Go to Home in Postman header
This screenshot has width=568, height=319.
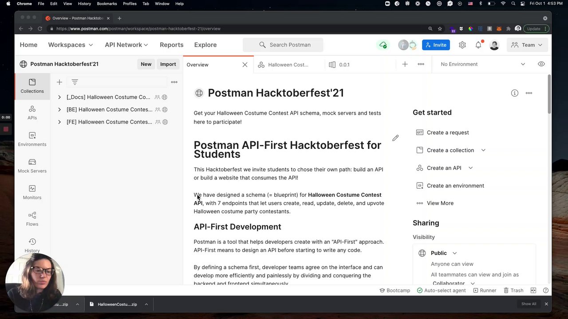28,45
